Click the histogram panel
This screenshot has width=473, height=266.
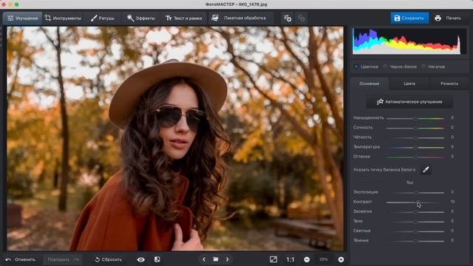409,41
